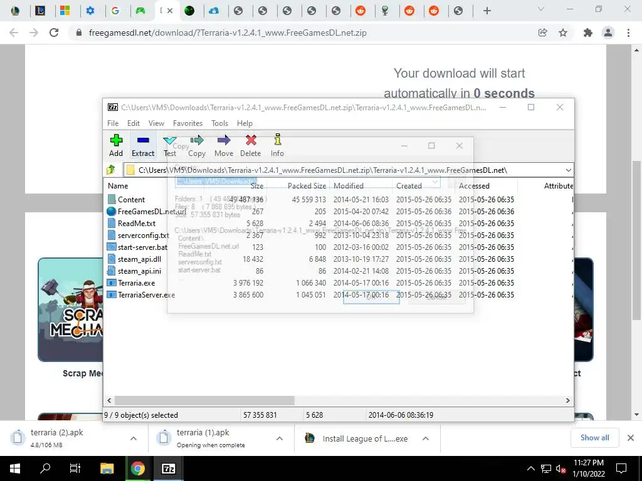This screenshot has width=642, height=481.
Task: Click the Scrap Mechanic game thumbnail
Action: tap(70, 309)
